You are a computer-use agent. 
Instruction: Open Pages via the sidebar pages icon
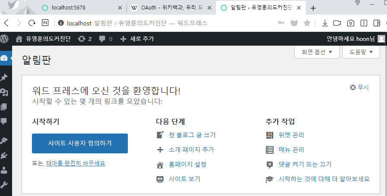4,107
